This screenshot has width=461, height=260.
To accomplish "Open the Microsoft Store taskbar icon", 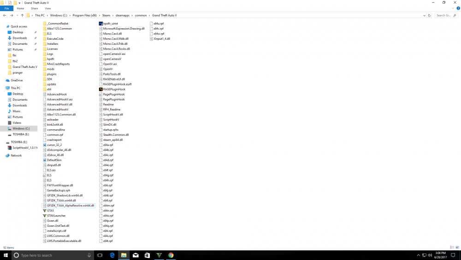I will 148,255.
